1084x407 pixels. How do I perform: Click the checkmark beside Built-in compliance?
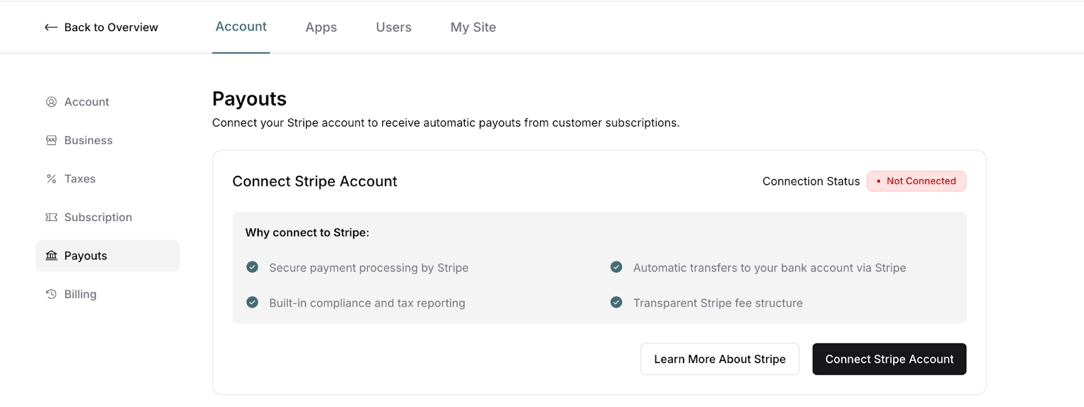[252, 302]
